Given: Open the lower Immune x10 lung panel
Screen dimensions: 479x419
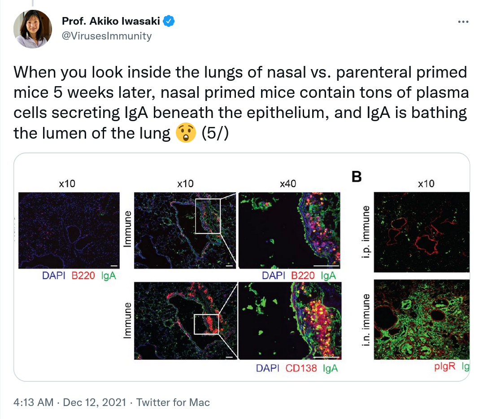Looking at the screenshot, I should (x=185, y=320).
